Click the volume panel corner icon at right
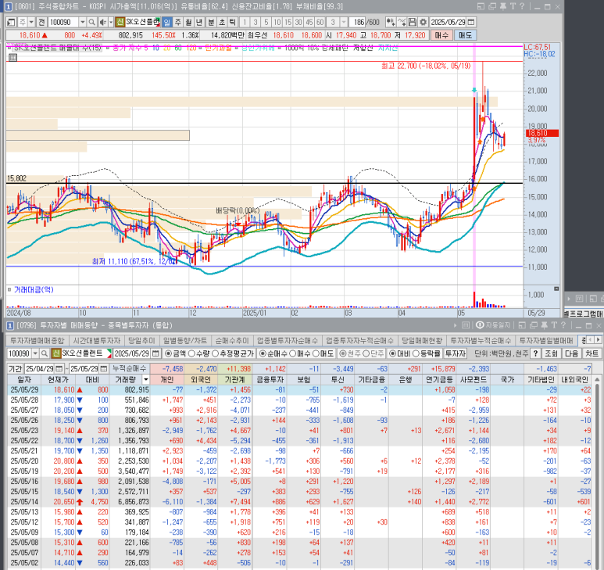The image size is (604, 570). click(556, 289)
